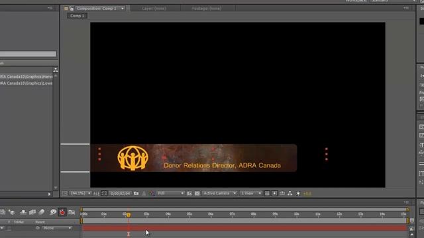Open the timeline panel options menu
Viewport: 424px width, 238px height.
(406, 202)
